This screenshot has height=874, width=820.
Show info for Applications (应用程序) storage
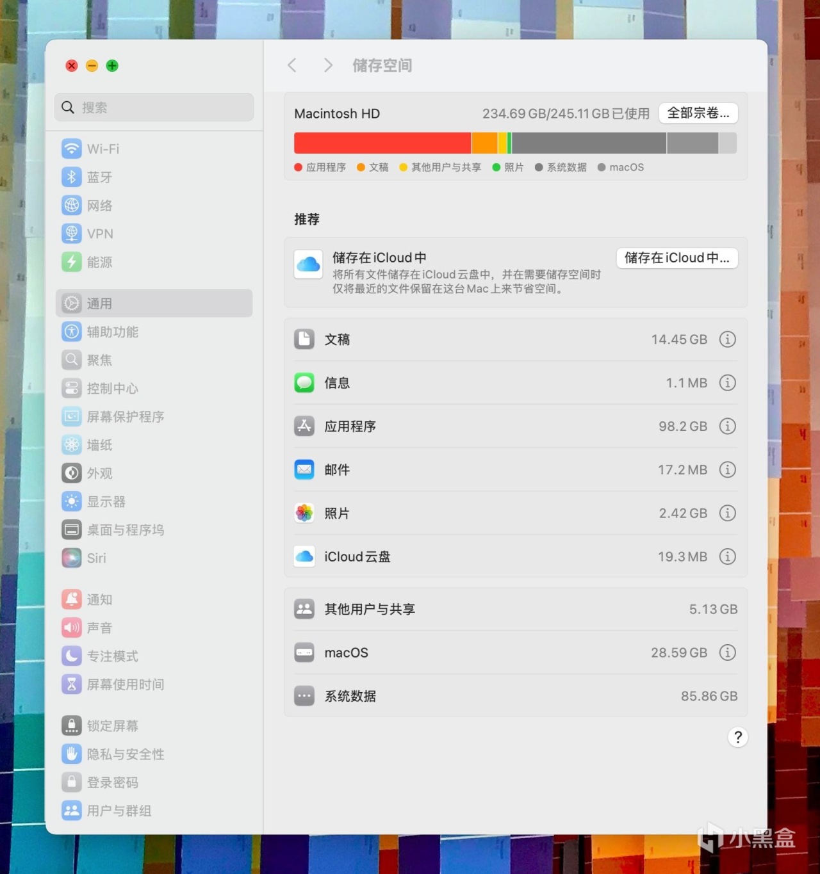[x=727, y=426]
